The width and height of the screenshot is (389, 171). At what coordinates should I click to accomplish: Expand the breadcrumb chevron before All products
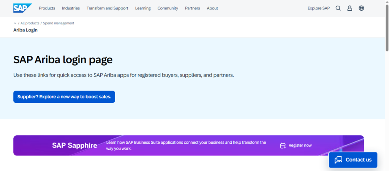(15, 23)
